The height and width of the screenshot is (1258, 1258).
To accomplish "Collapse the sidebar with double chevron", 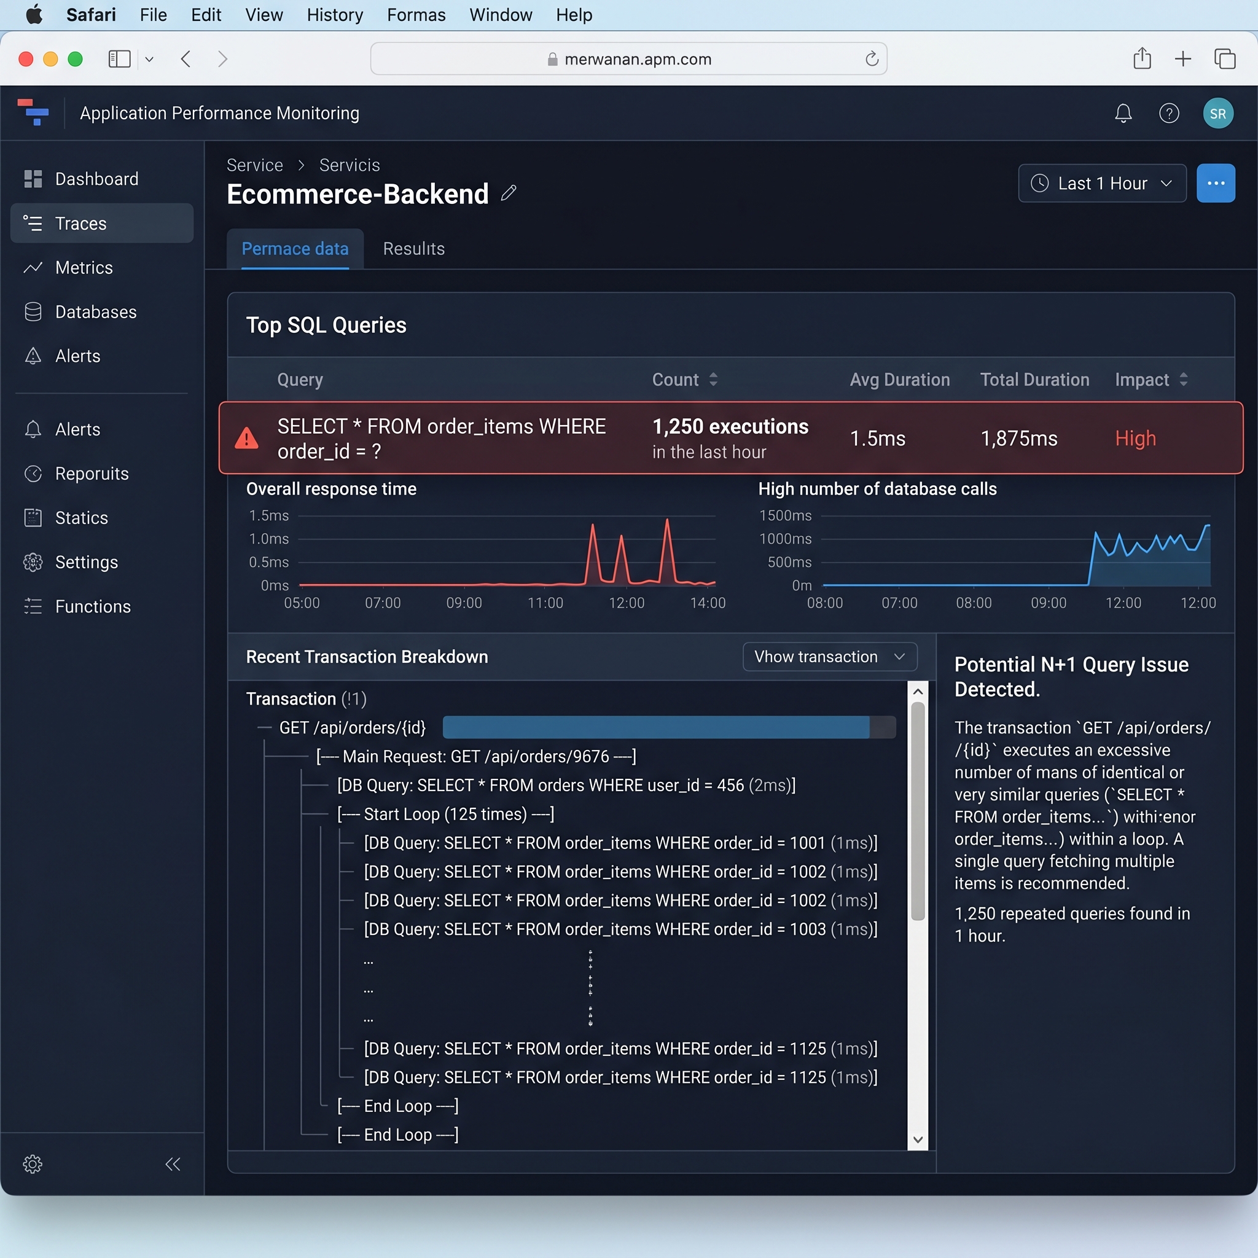I will (x=173, y=1163).
